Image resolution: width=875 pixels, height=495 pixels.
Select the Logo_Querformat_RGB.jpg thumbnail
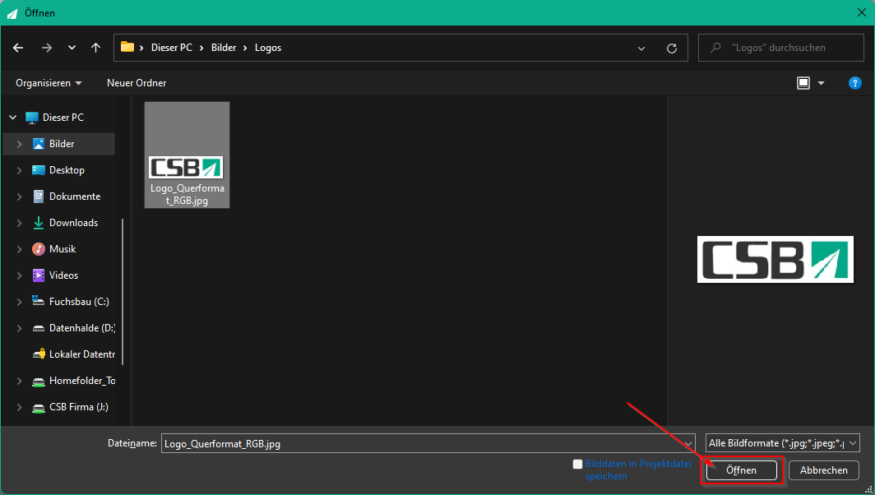tap(187, 155)
